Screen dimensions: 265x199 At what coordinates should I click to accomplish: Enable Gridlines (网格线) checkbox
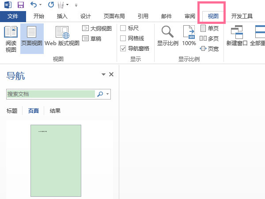click(123, 38)
